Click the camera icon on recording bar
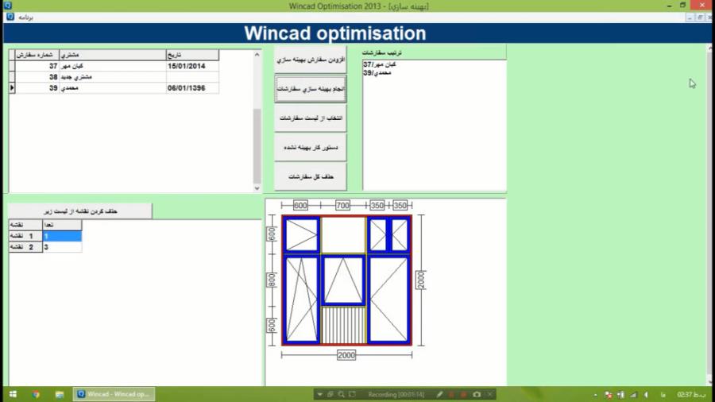 click(477, 394)
